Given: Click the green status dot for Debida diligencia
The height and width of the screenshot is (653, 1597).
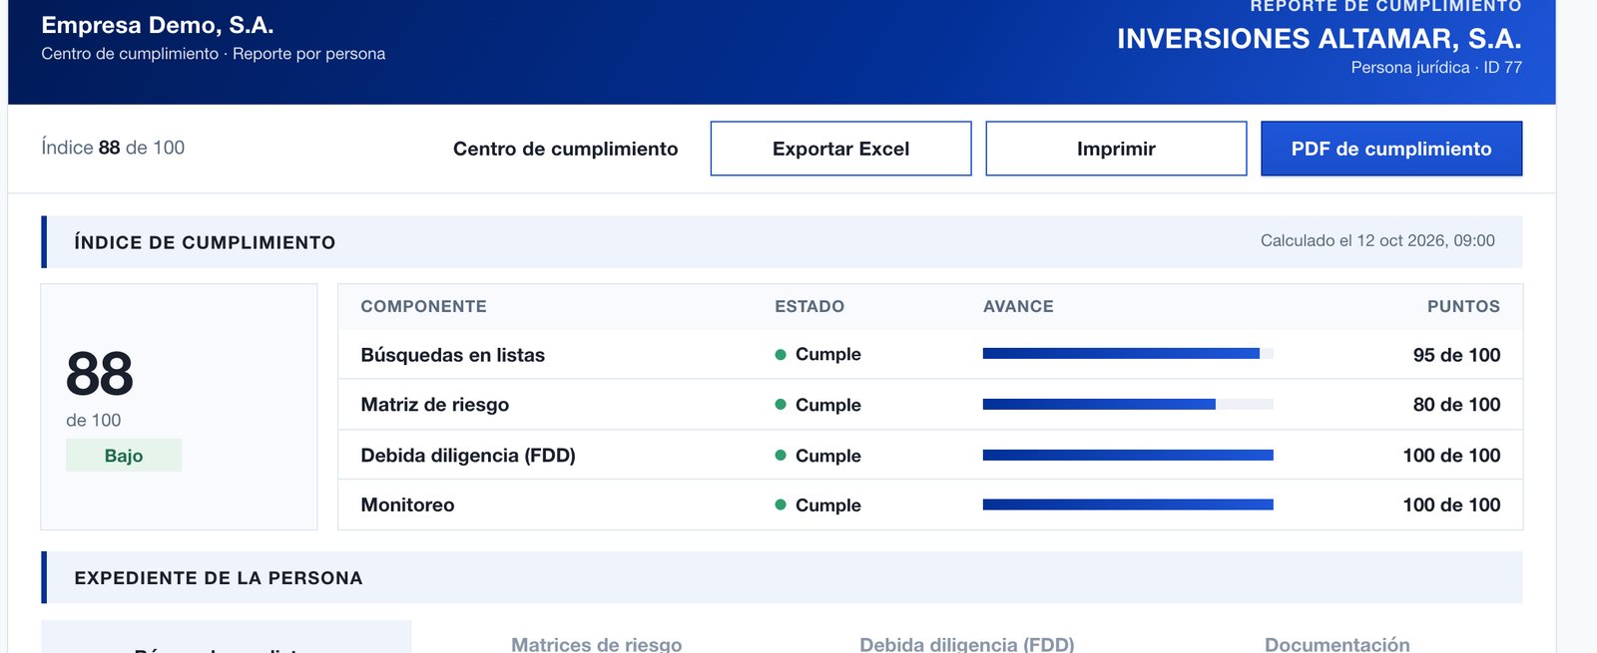Looking at the screenshot, I should (781, 455).
